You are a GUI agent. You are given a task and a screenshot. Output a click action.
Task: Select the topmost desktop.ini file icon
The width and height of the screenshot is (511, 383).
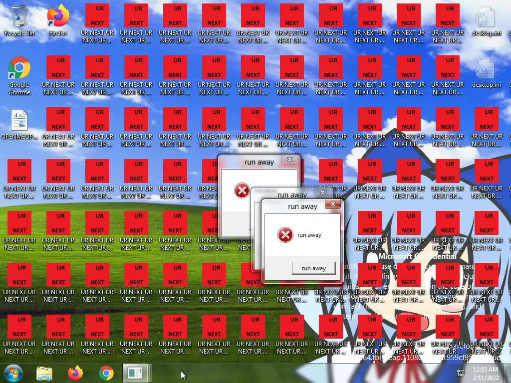[486, 20]
